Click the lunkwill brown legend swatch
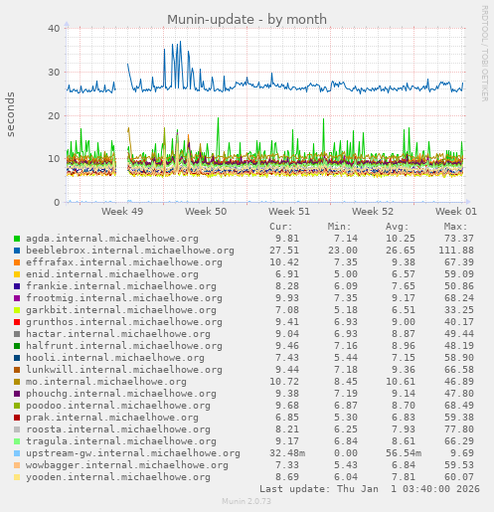The image size is (494, 512). [17, 370]
